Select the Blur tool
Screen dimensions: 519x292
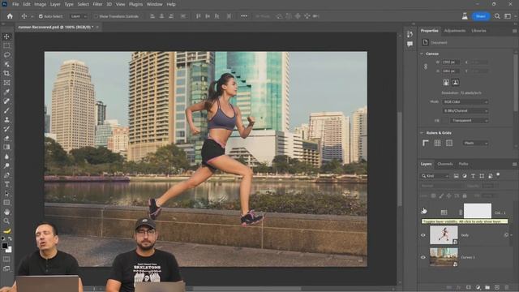click(x=6, y=157)
